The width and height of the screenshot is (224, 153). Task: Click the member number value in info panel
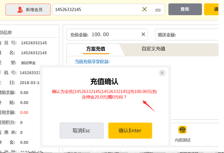pyautogui.click(x=34, y=43)
